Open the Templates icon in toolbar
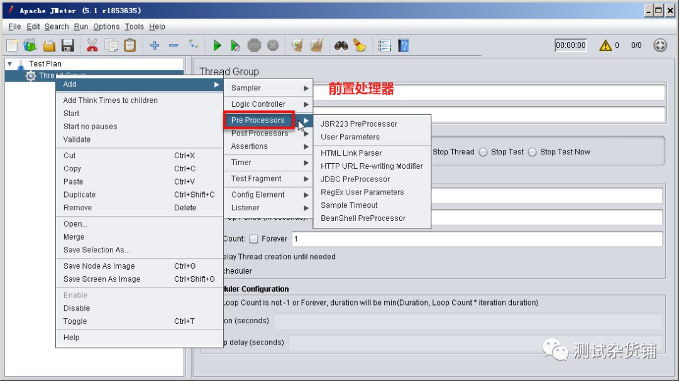Viewport: 679px width, 381px height. click(30, 45)
